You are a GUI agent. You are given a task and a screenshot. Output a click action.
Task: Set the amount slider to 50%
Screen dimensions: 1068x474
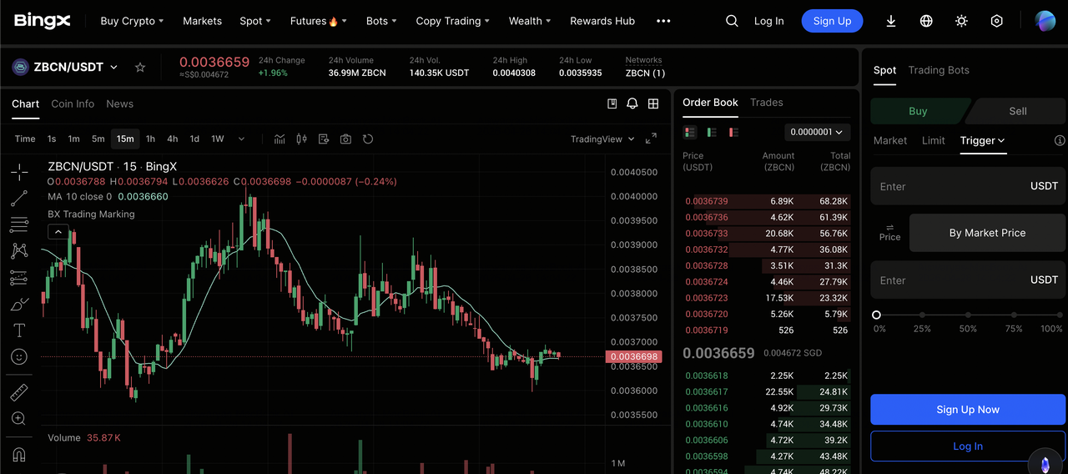[x=968, y=315]
